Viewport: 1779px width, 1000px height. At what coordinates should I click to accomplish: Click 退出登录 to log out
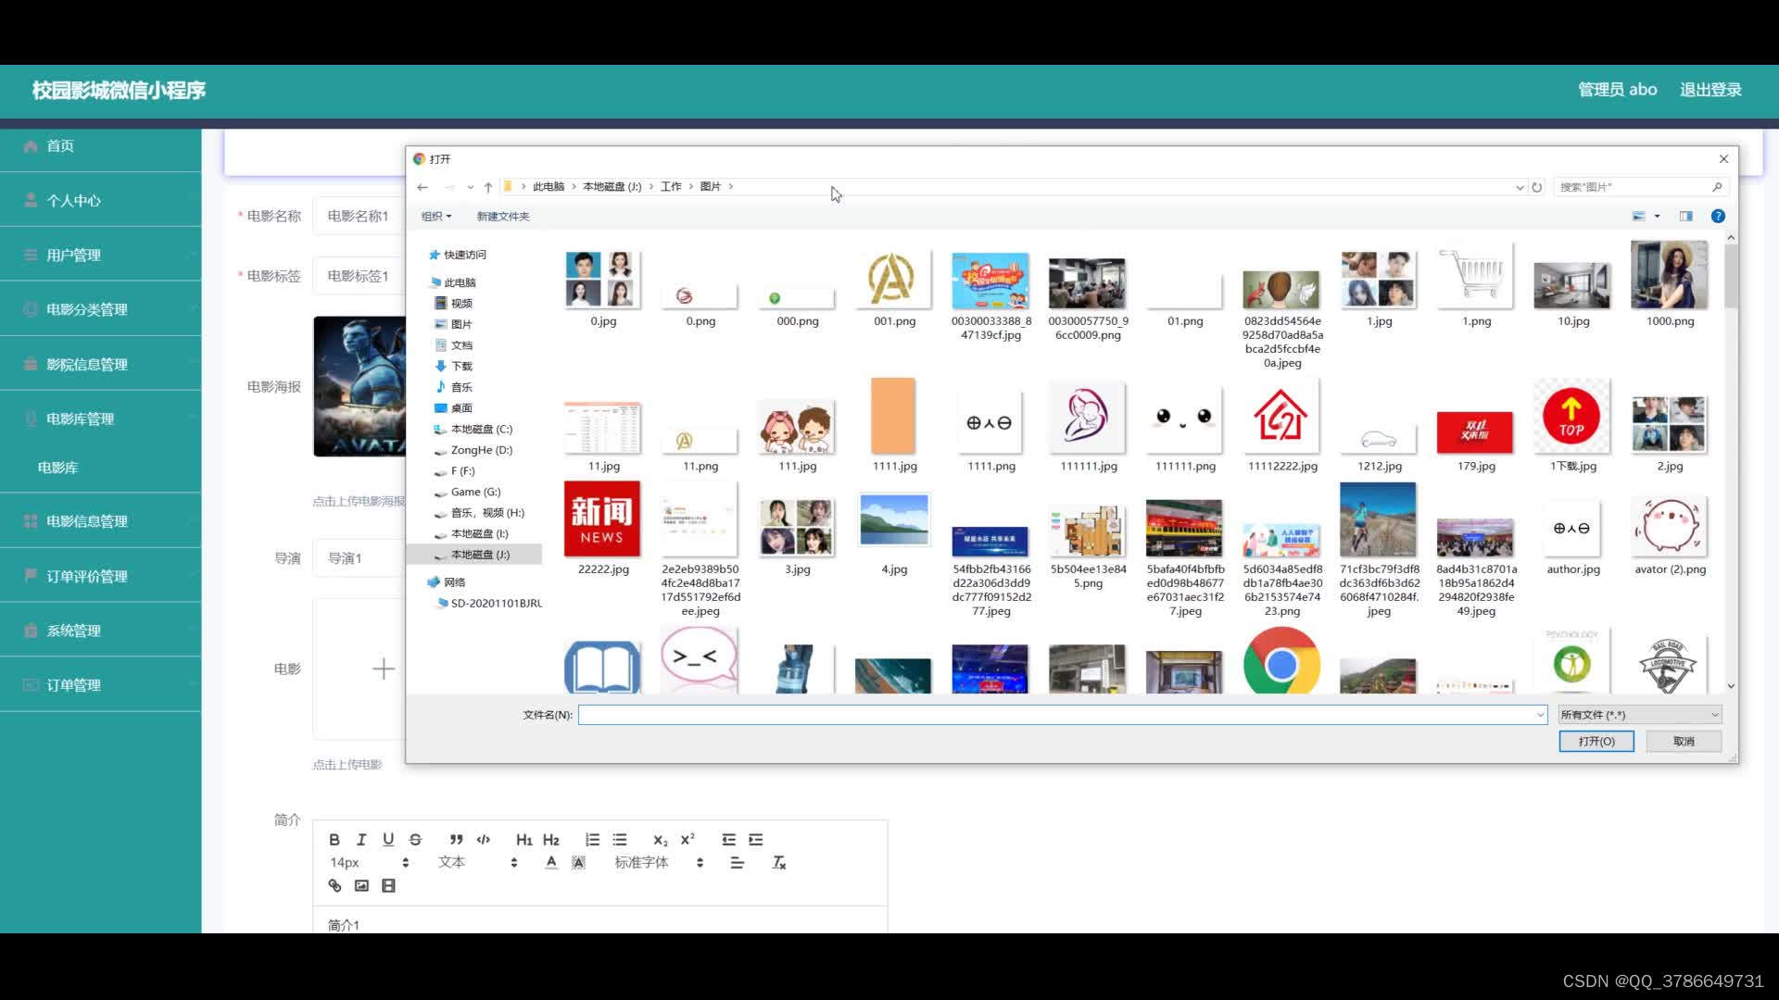pos(1710,90)
